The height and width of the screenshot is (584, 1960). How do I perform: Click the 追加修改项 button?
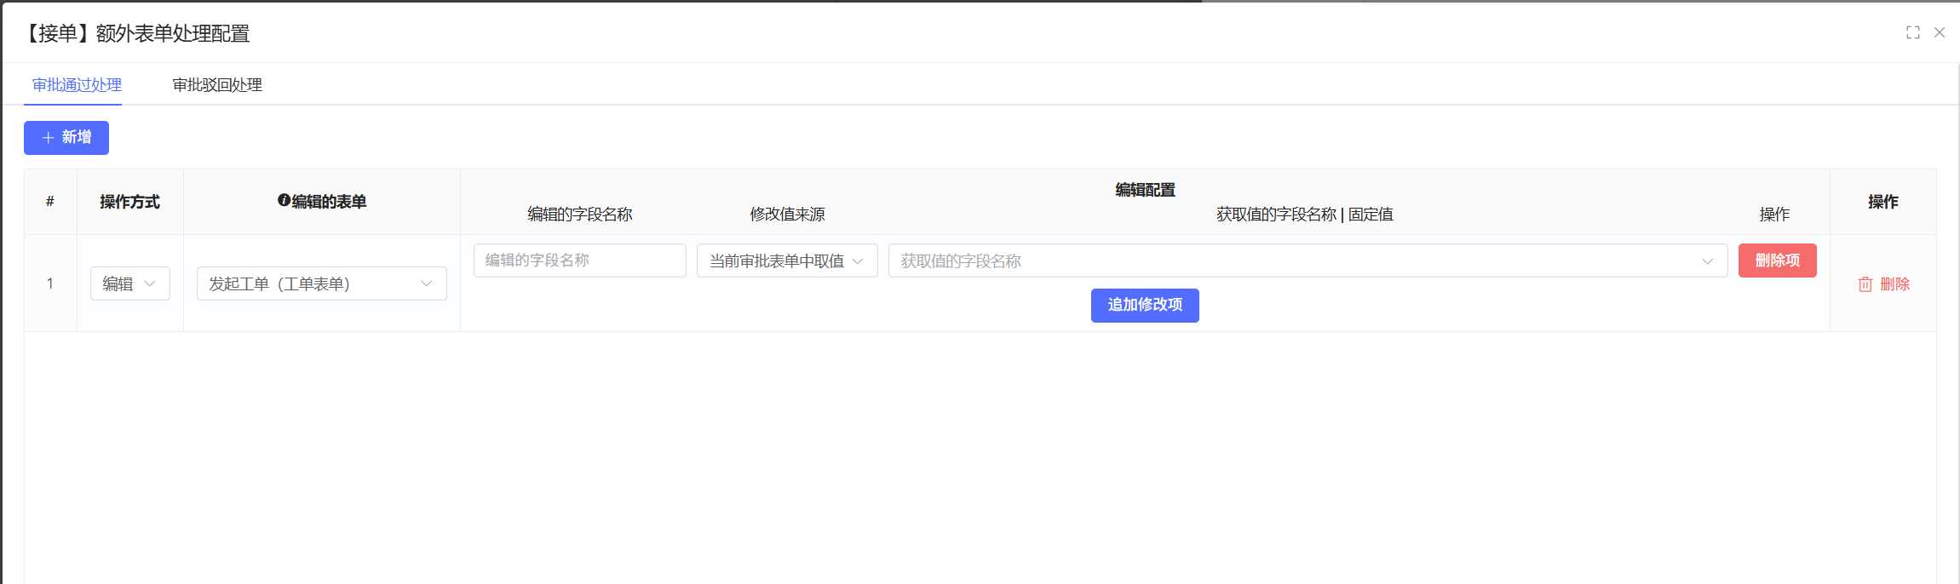pos(1144,305)
